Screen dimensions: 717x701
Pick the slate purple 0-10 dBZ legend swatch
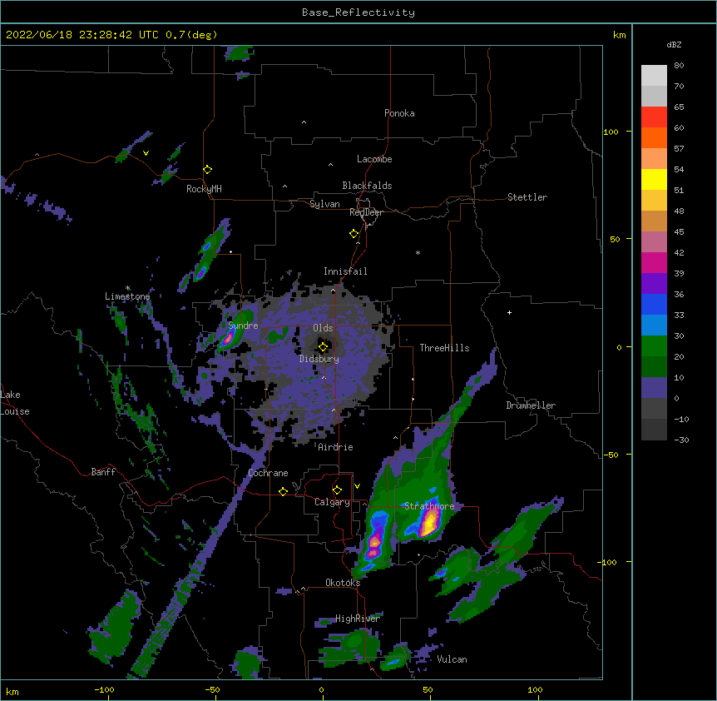(x=654, y=388)
